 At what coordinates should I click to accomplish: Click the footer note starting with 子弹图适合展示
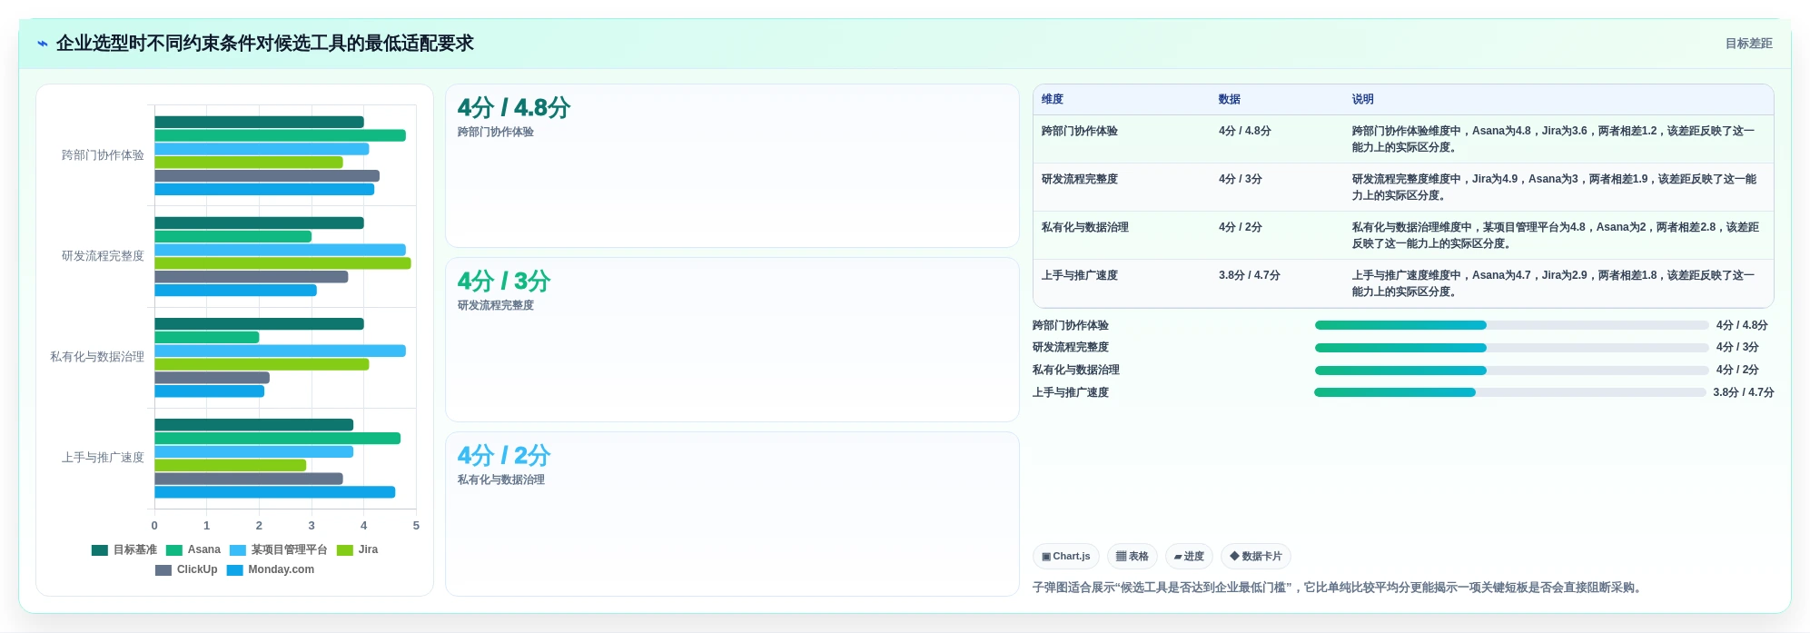[1339, 588]
